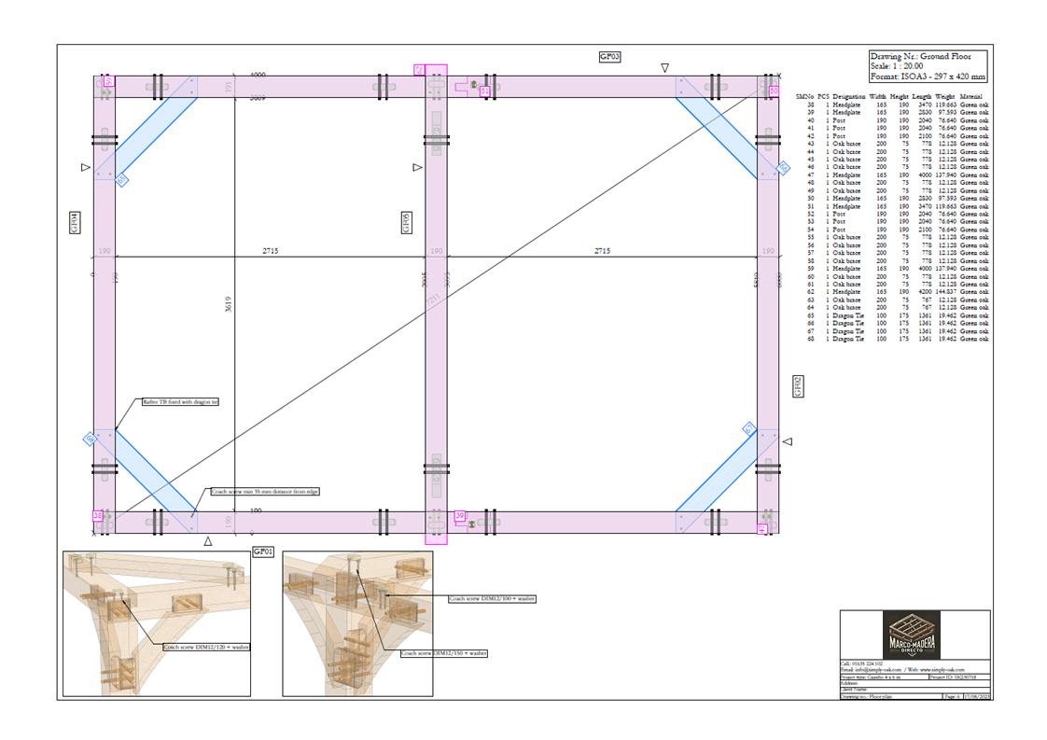The width and height of the screenshot is (1047, 740).
Task: Click the GF05 section label
Action: [406, 222]
